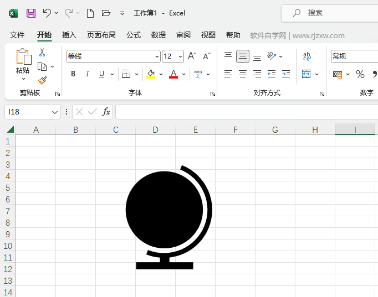The image size is (378, 297).
Task: Open number format dropdown 常规
Action: 354,56
